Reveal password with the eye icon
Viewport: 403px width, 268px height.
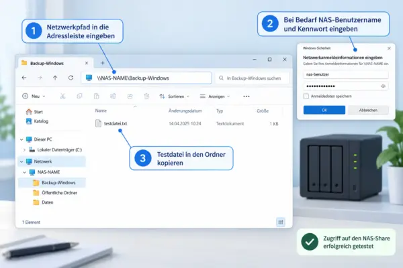(383, 86)
